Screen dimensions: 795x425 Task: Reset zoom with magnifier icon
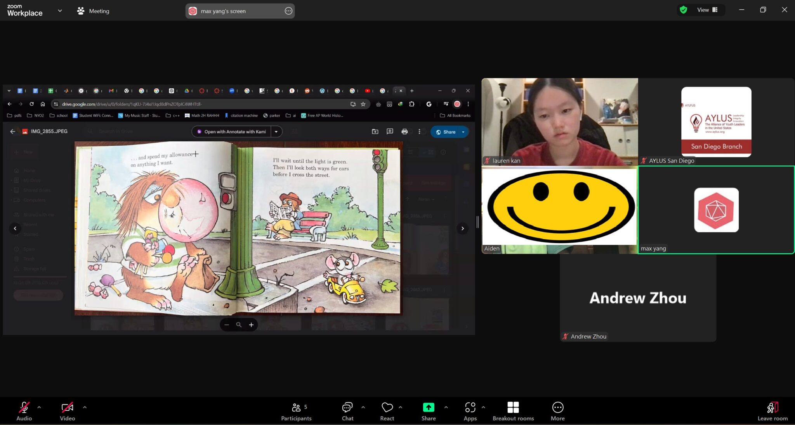239,325
